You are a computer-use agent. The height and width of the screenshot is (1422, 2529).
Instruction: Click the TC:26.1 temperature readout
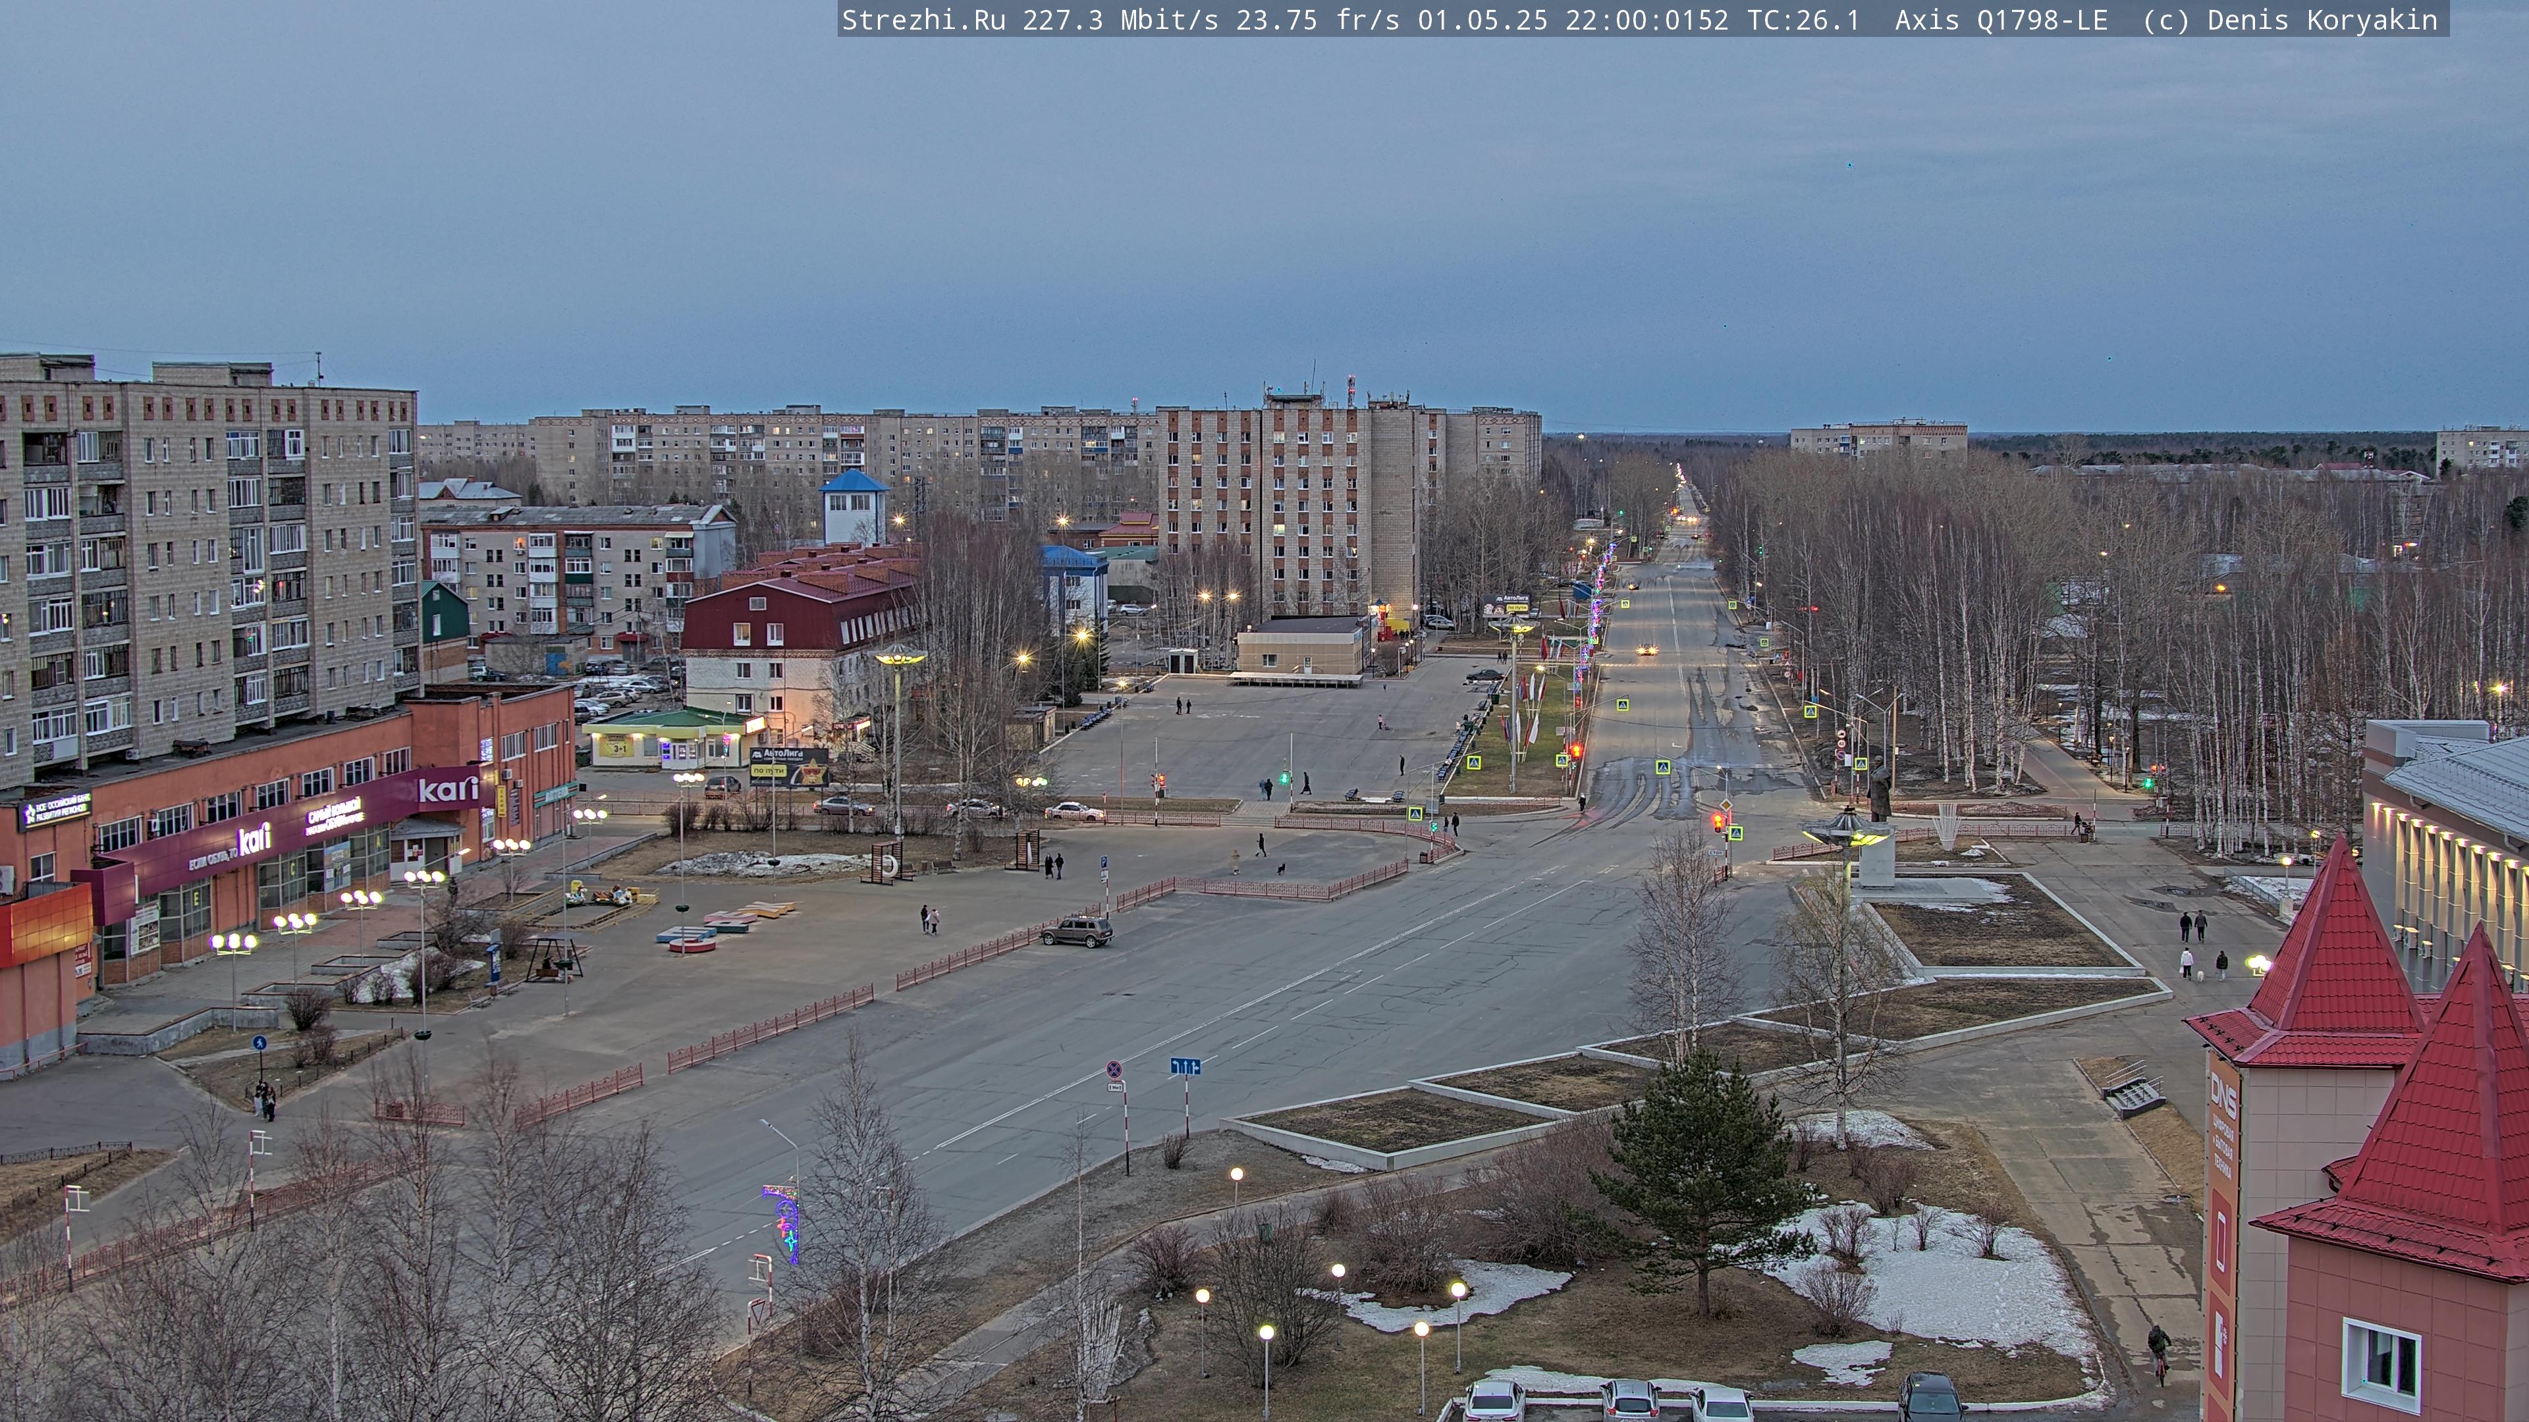[x=1803, y=20]
